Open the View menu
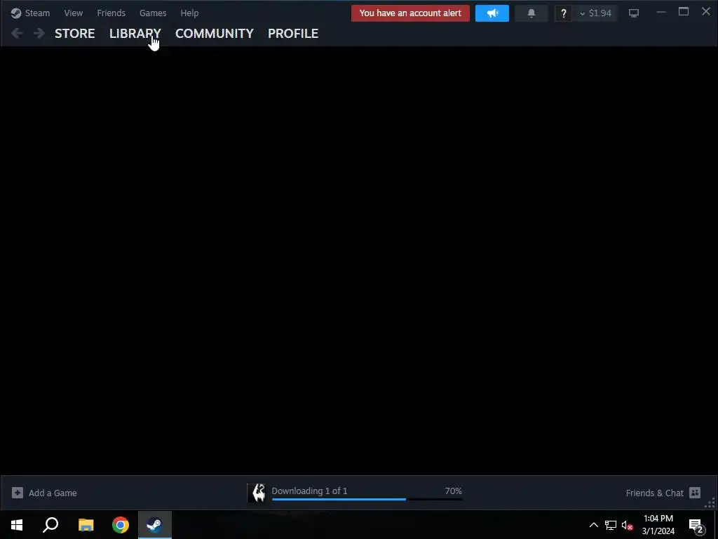 pos(73,13)
